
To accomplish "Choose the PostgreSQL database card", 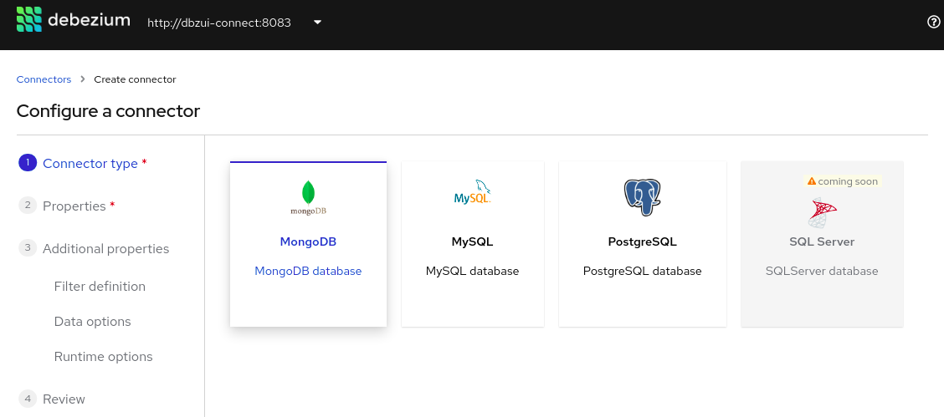I will [642, 251].
